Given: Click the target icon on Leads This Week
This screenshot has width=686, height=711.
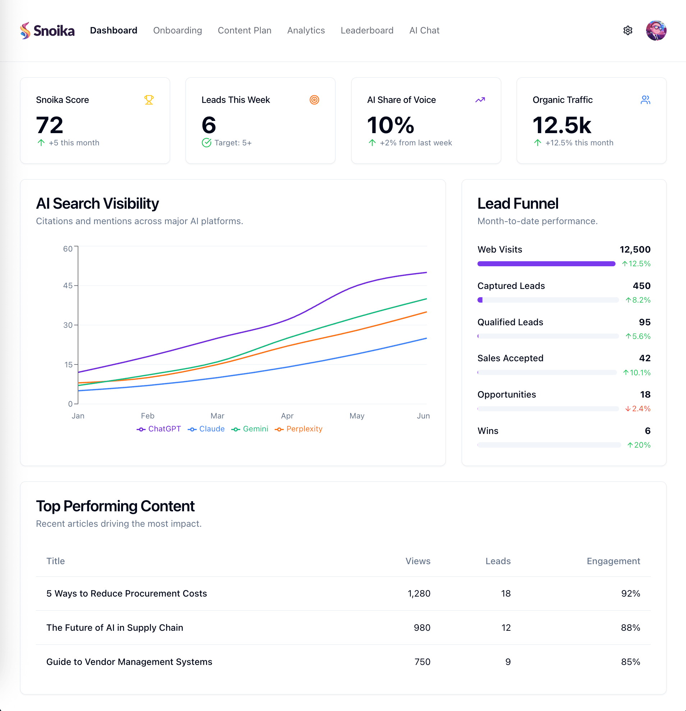Looking at the screenshot, I should point(314,100).
